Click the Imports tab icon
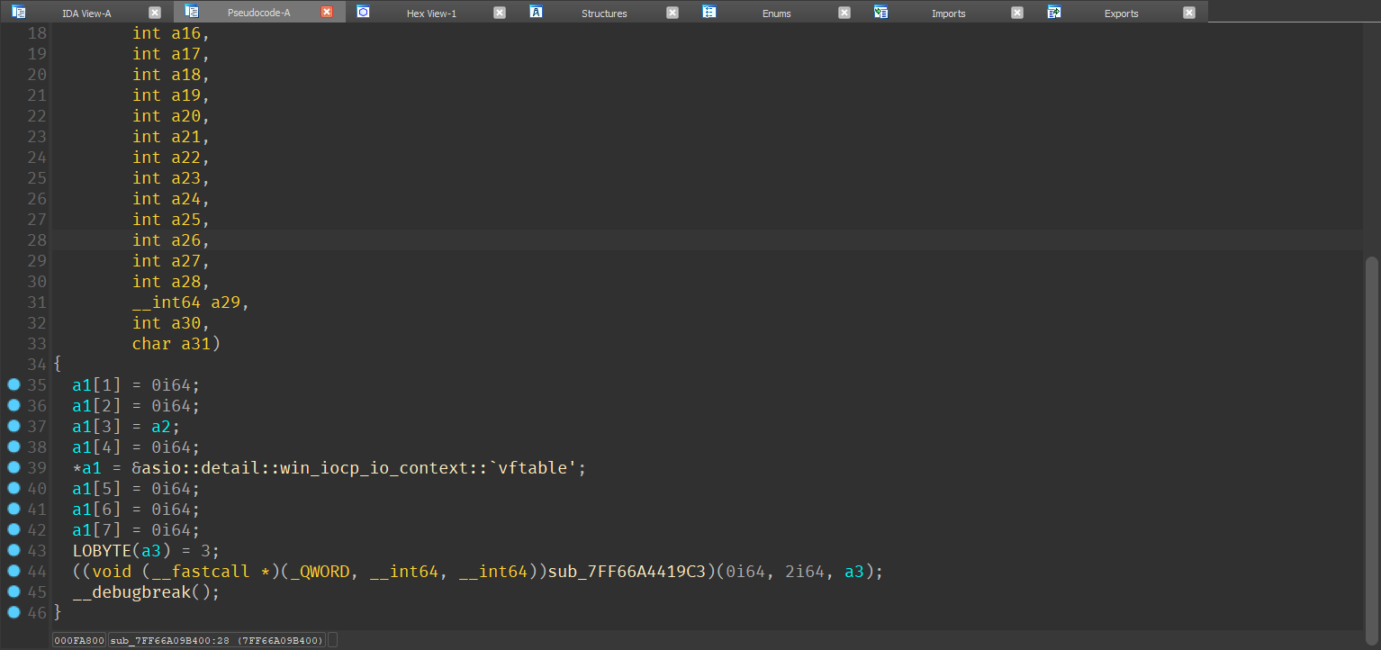The height and width of the screenshot is (650, 1381). 880,12
